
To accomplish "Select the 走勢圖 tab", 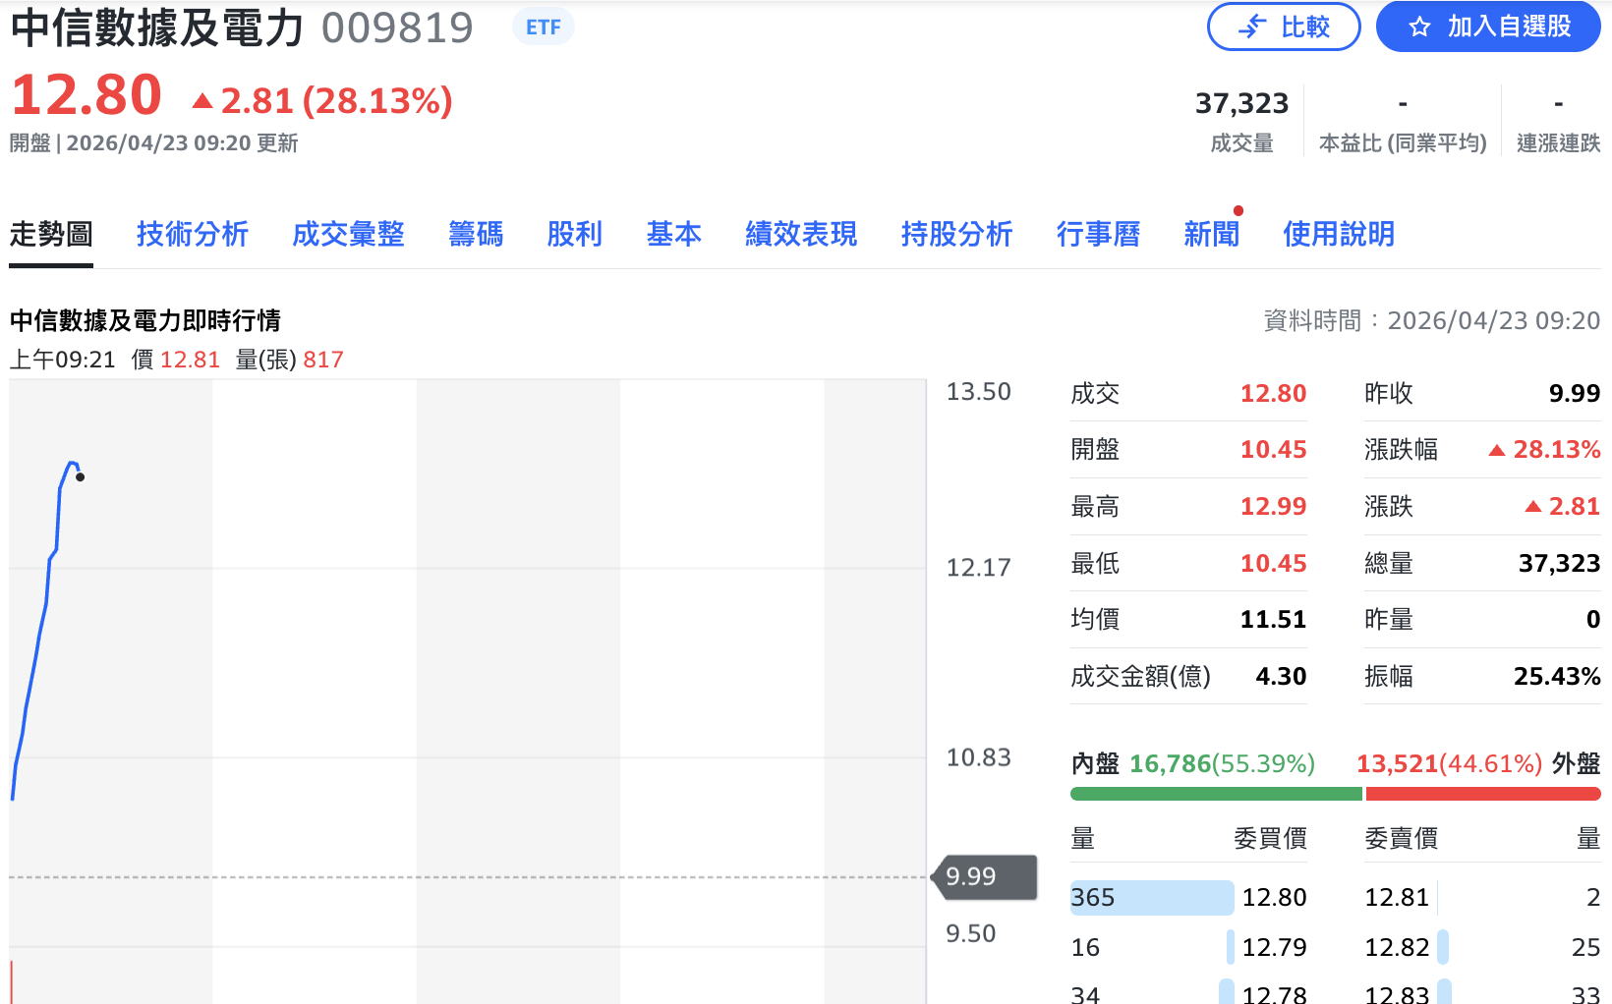I will tap(51, 234).
